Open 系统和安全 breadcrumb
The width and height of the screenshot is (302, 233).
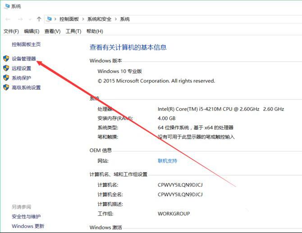point(99,19)
